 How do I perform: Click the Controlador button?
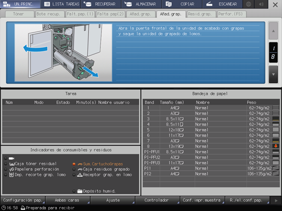point(157,200)
